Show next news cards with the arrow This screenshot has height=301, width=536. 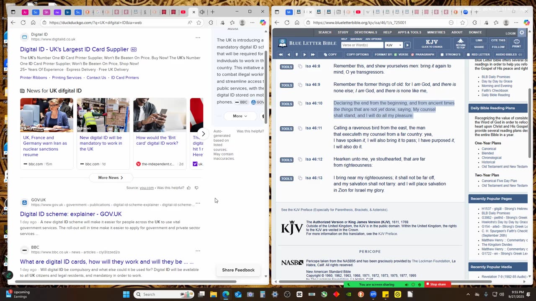[203, 134]
